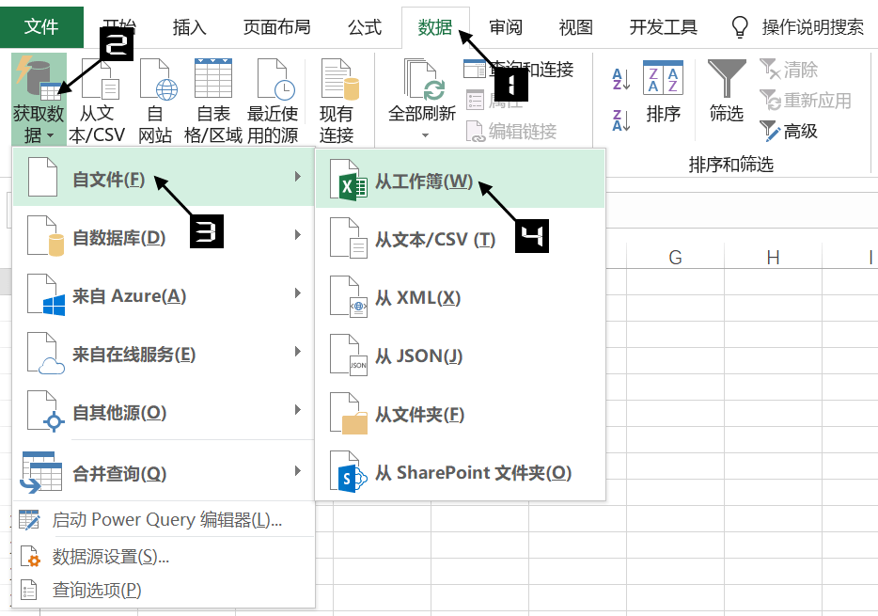Click the 全部刷新 refresh icon
Screen dimensions: 878x616
pos(424,78)
